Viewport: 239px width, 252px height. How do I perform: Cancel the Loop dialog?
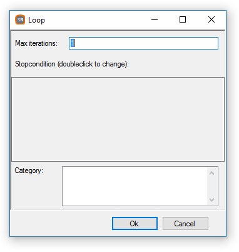coord(185,224)
